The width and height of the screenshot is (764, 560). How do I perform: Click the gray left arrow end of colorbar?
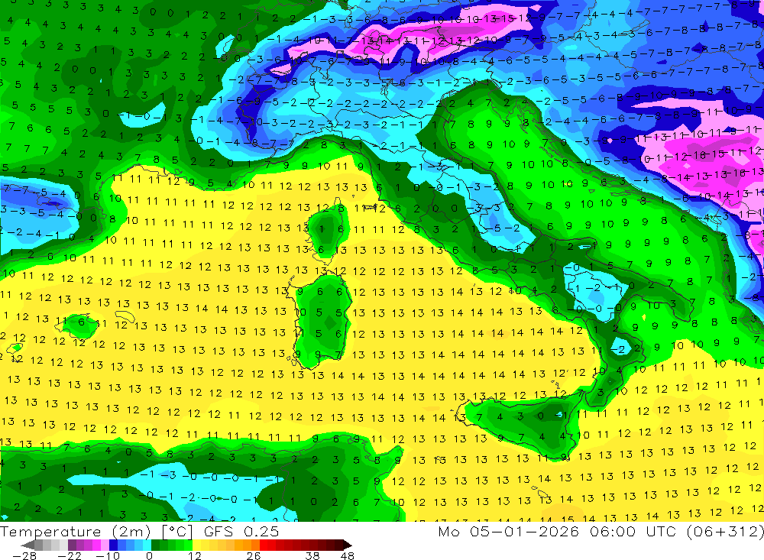click(x=28, y=545)
